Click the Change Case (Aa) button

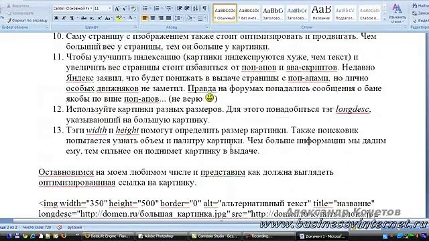(x=108, y=18)
